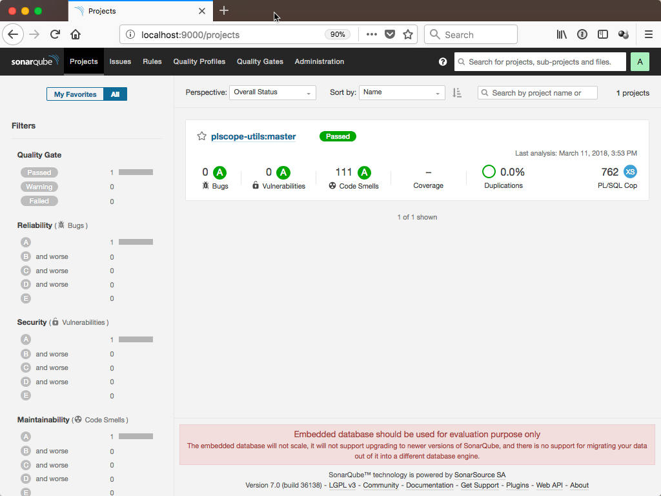
Task: Close the Projects browser tab
Action: [202, 11]
